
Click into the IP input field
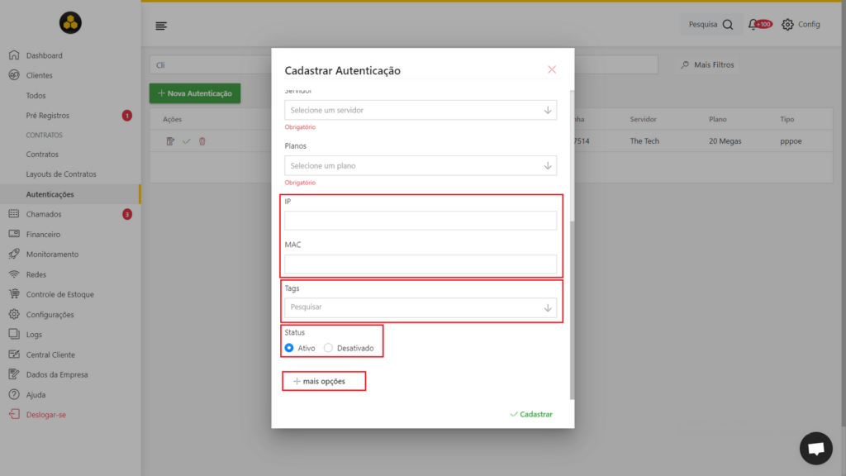tap(421, 220)
